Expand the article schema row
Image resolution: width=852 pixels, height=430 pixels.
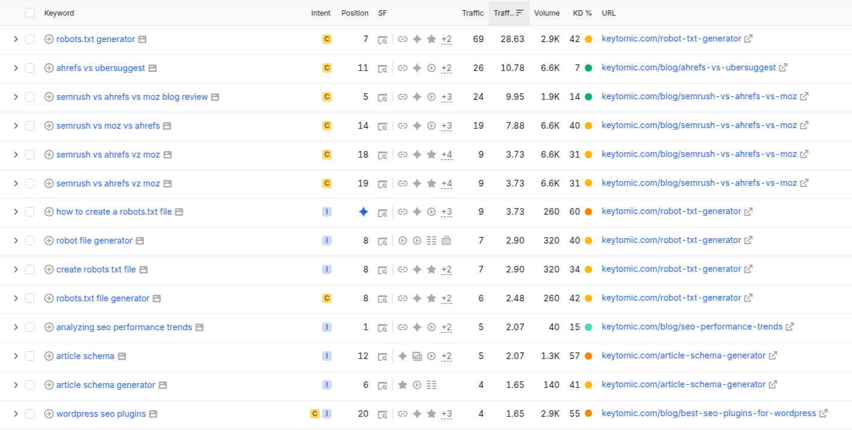[x=16, y=356]
